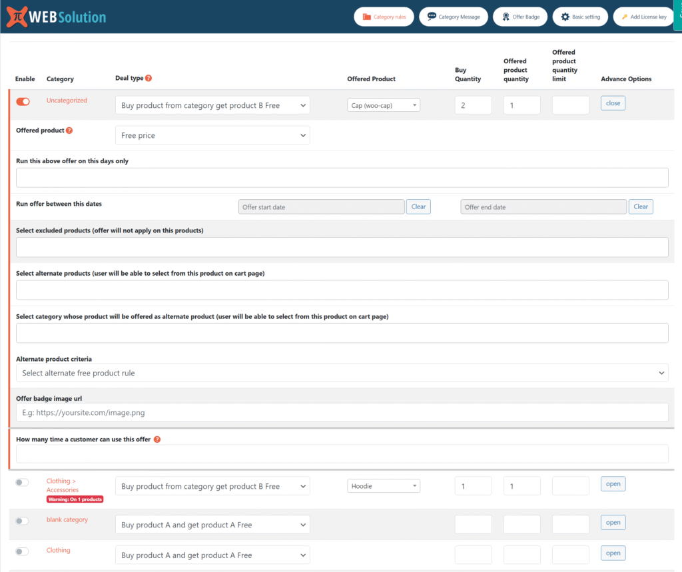Enable the blank category toggle
The height and width of the screenshot is (572, 682).
(x=23, y=521)
